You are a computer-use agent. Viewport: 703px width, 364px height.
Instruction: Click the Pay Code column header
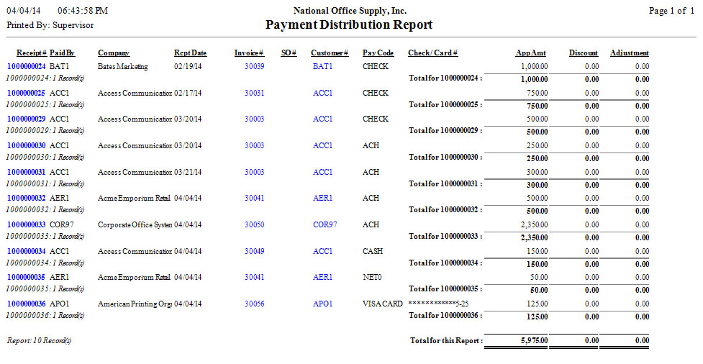click(378, 53)
